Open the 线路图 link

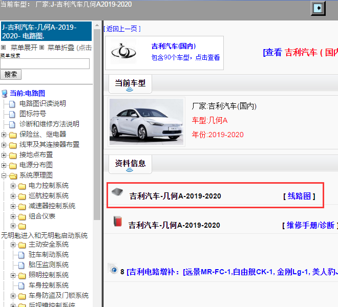299,196
